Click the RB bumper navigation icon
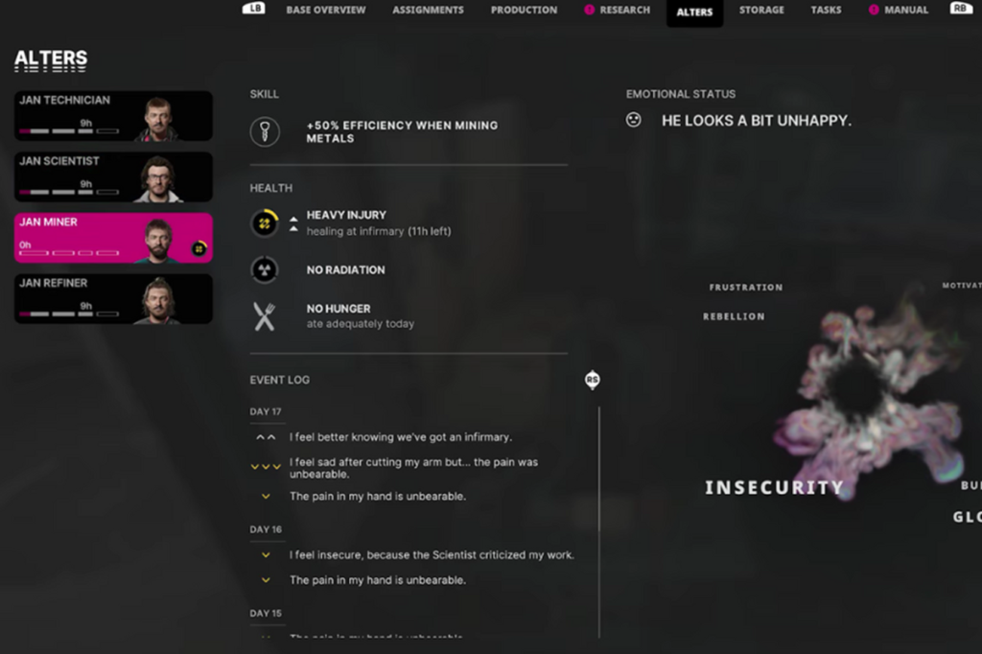 [961, 8]
